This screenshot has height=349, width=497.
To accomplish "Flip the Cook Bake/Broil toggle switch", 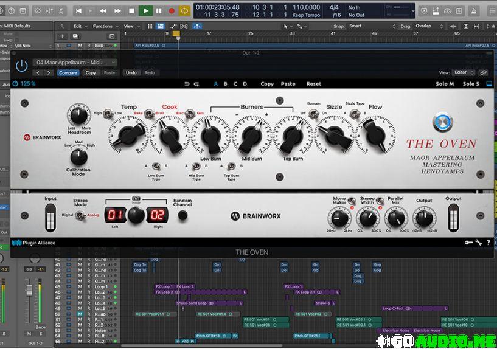I will [149, 113].
